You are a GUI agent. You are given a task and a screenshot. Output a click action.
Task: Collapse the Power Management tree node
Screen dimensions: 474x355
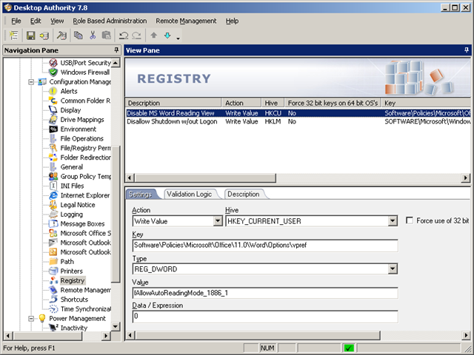click(31, 319)
